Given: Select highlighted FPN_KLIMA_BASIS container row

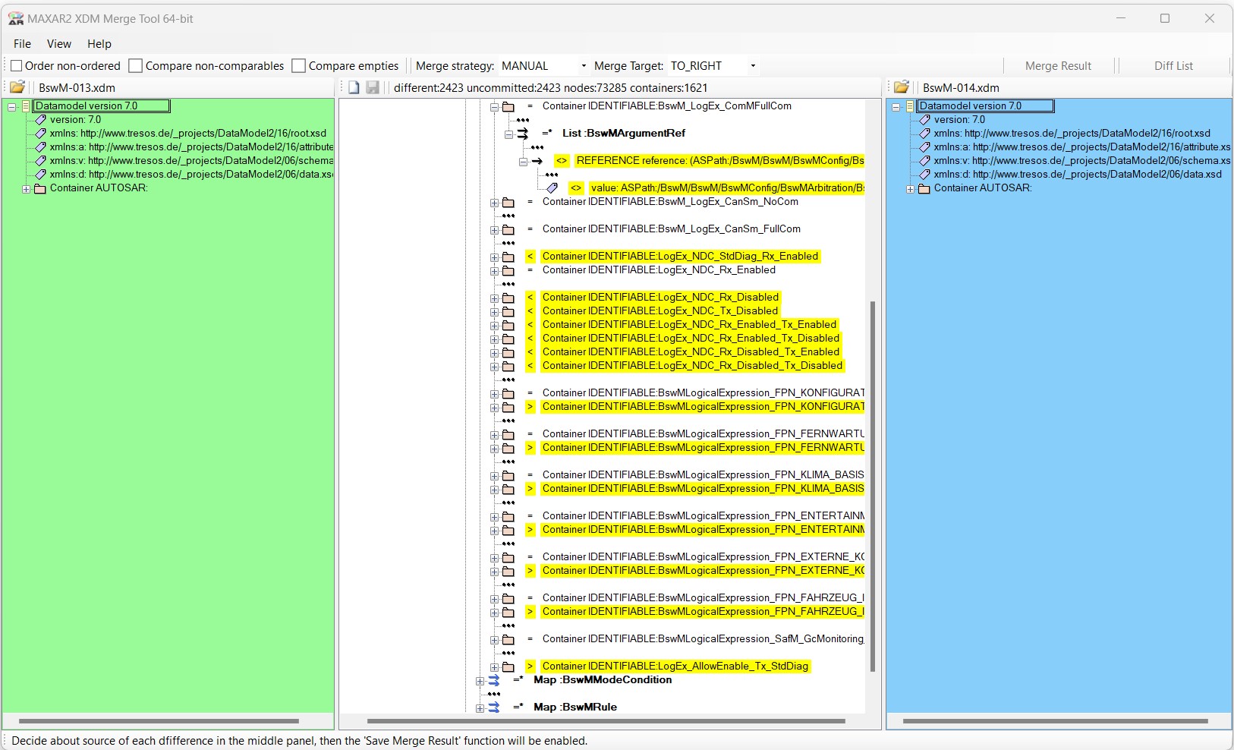Looking at the screenshot, I should [703, 489].
